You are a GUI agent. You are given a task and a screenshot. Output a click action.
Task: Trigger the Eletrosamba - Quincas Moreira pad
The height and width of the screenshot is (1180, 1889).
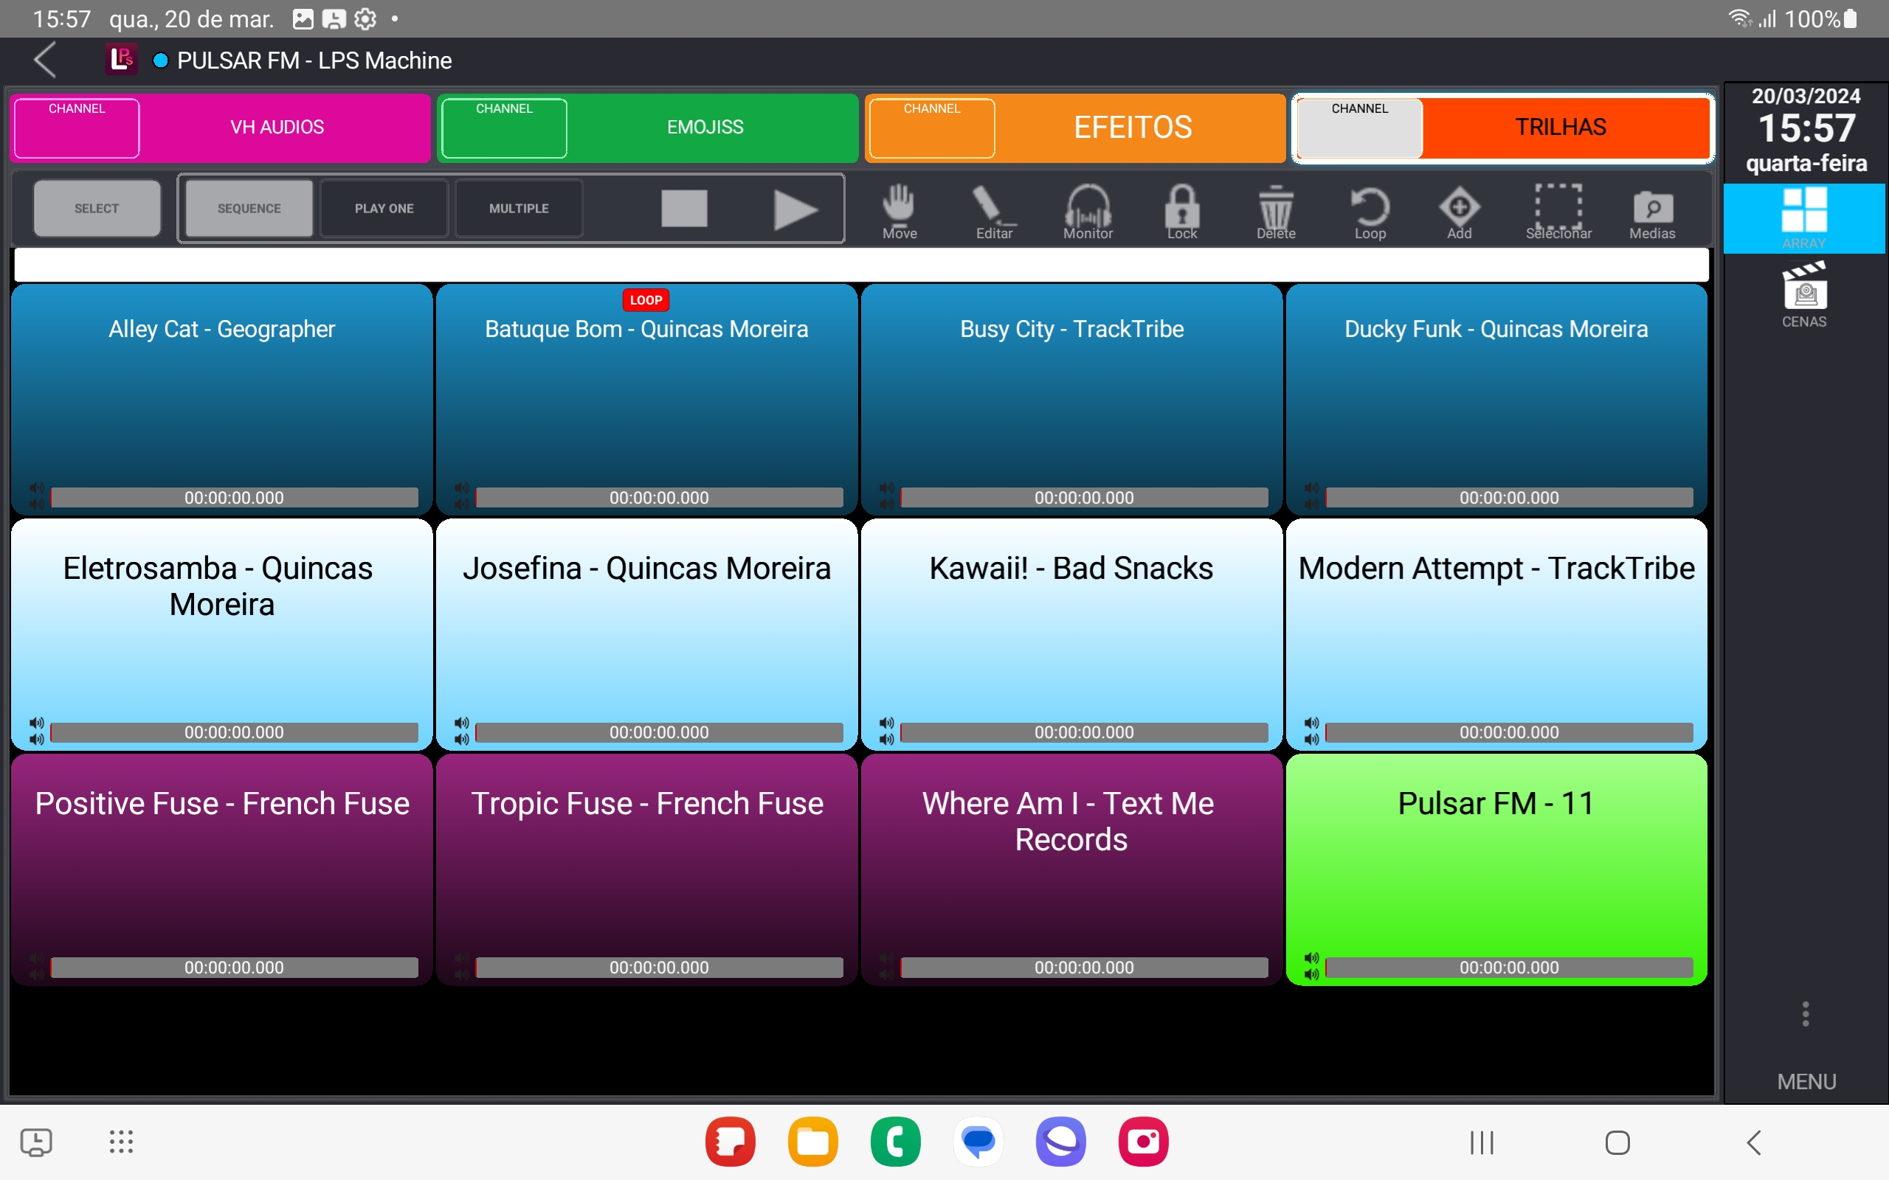(x=221, y=634)
